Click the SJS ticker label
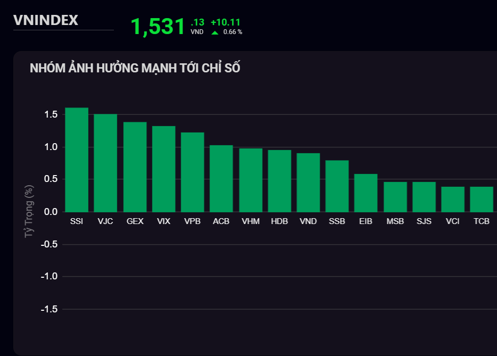 424,221
